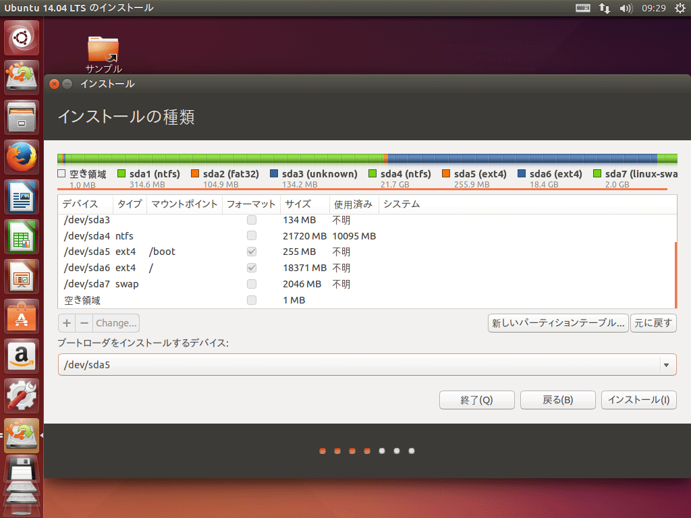
Task: Open the Files manager in launcher
Action: pos(22,117)
